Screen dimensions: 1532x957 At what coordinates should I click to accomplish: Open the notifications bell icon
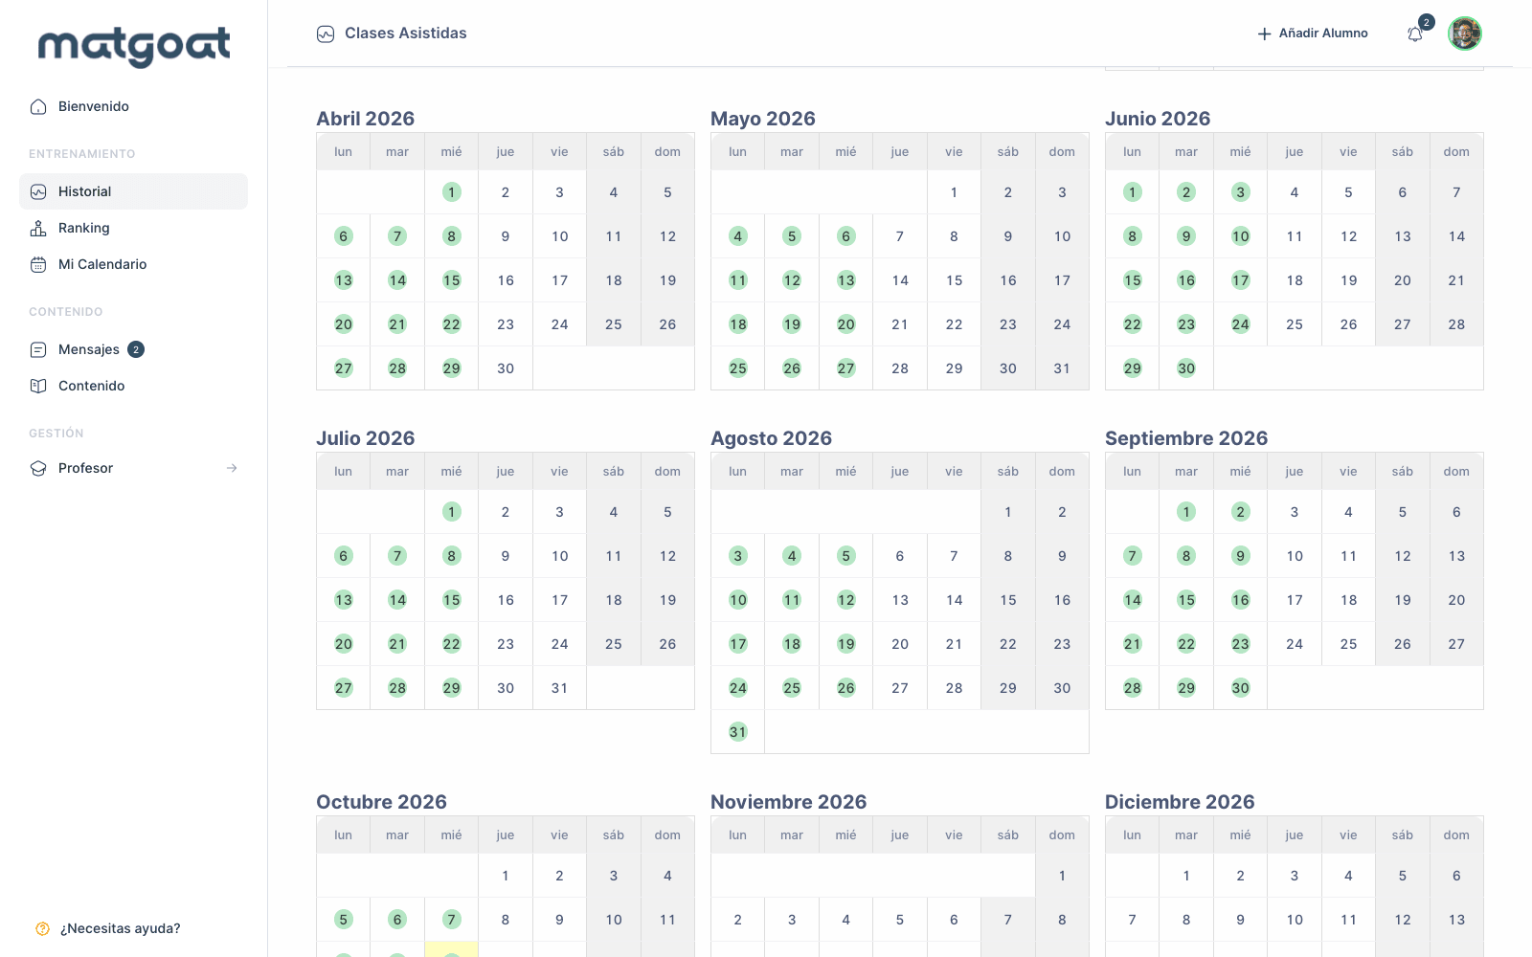pos(1415,33)
